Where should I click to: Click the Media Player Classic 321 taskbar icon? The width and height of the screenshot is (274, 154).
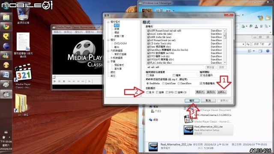(6, 94)
